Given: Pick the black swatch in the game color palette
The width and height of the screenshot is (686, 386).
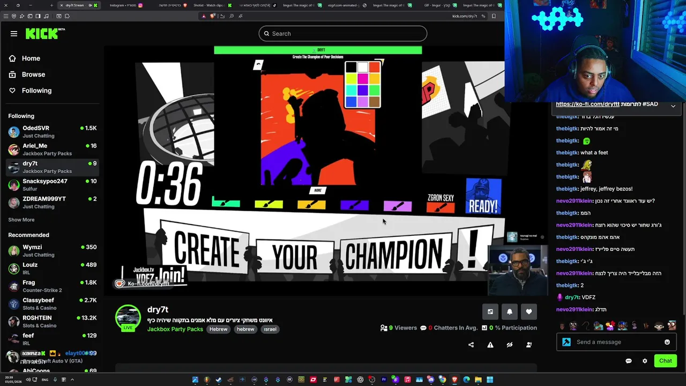Looking at the screenshot, I should click(351, 68).
